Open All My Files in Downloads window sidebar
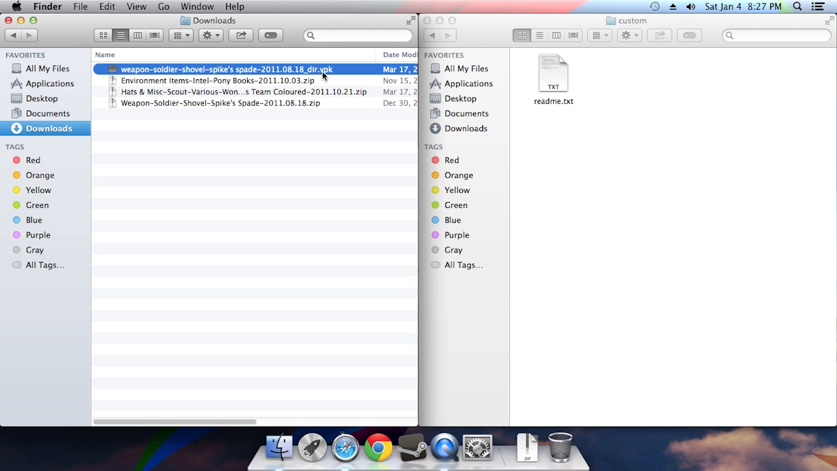This screenshot has width=837, height=471. click(x=46, y=69)
